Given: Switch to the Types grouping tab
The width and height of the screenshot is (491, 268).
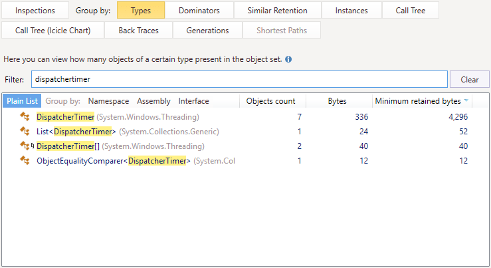Looking at the screenshot, I should pyautogui.click(x=140, y=11).
